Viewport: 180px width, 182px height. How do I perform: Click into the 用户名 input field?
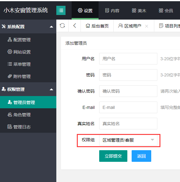[x=128, y=59]
